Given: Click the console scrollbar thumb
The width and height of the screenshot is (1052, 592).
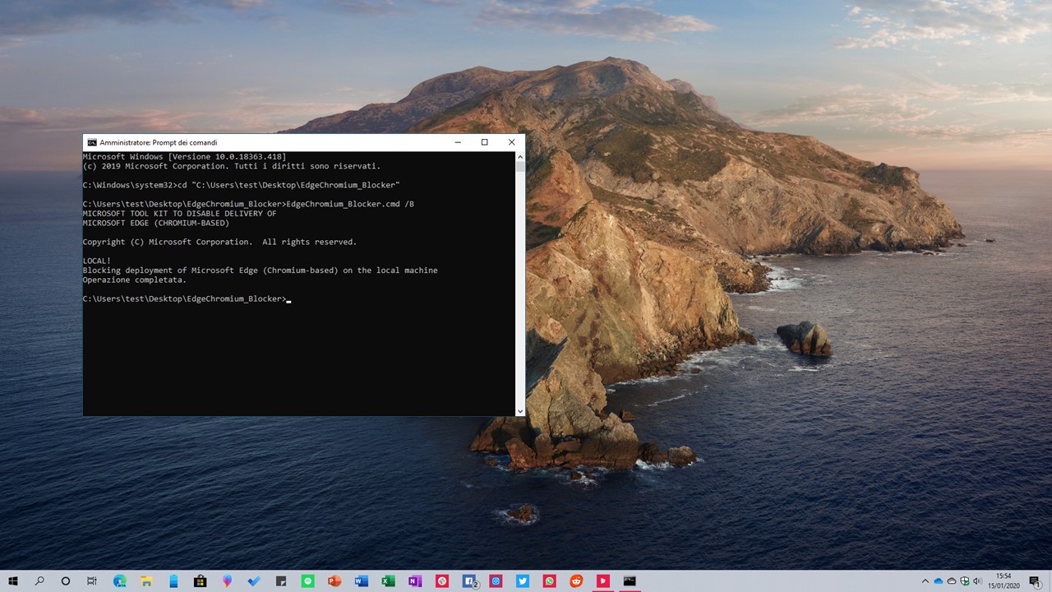Looking at the screenshot, I should coord(519,166).
